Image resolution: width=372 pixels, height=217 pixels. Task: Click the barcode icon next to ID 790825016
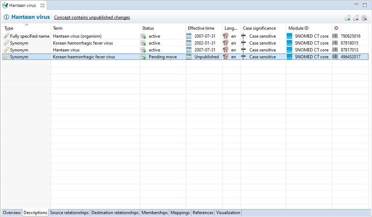tap(335, 36)
